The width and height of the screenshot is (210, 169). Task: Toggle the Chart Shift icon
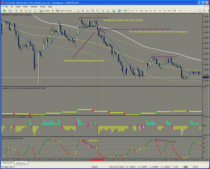click(108, 11)
